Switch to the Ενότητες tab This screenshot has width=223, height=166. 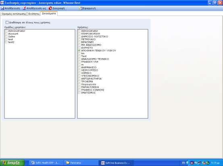[x=34, y=14]
